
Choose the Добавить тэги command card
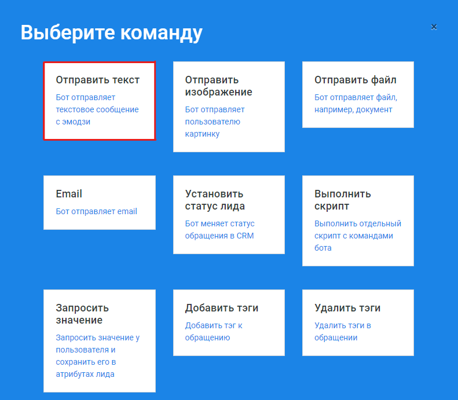click(x=229, y=322)
